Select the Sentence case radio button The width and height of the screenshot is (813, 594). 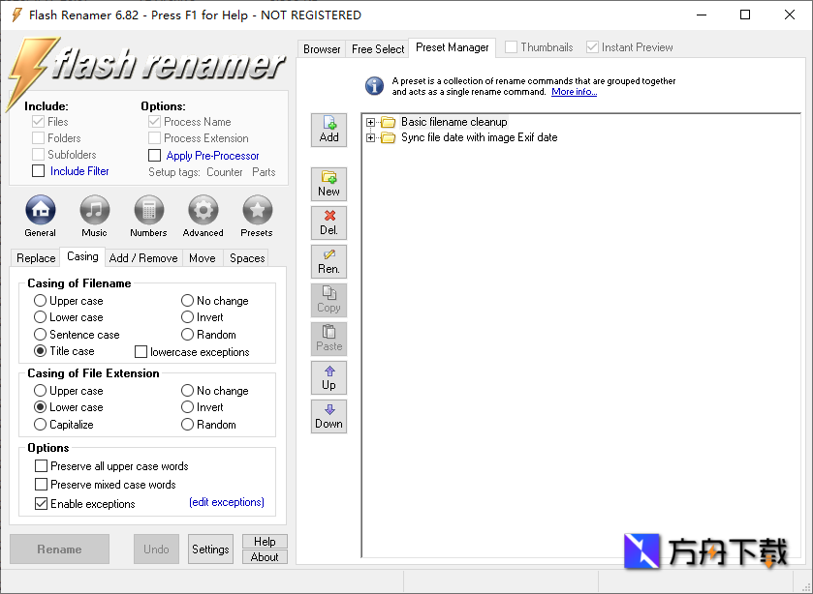(38, 334)
